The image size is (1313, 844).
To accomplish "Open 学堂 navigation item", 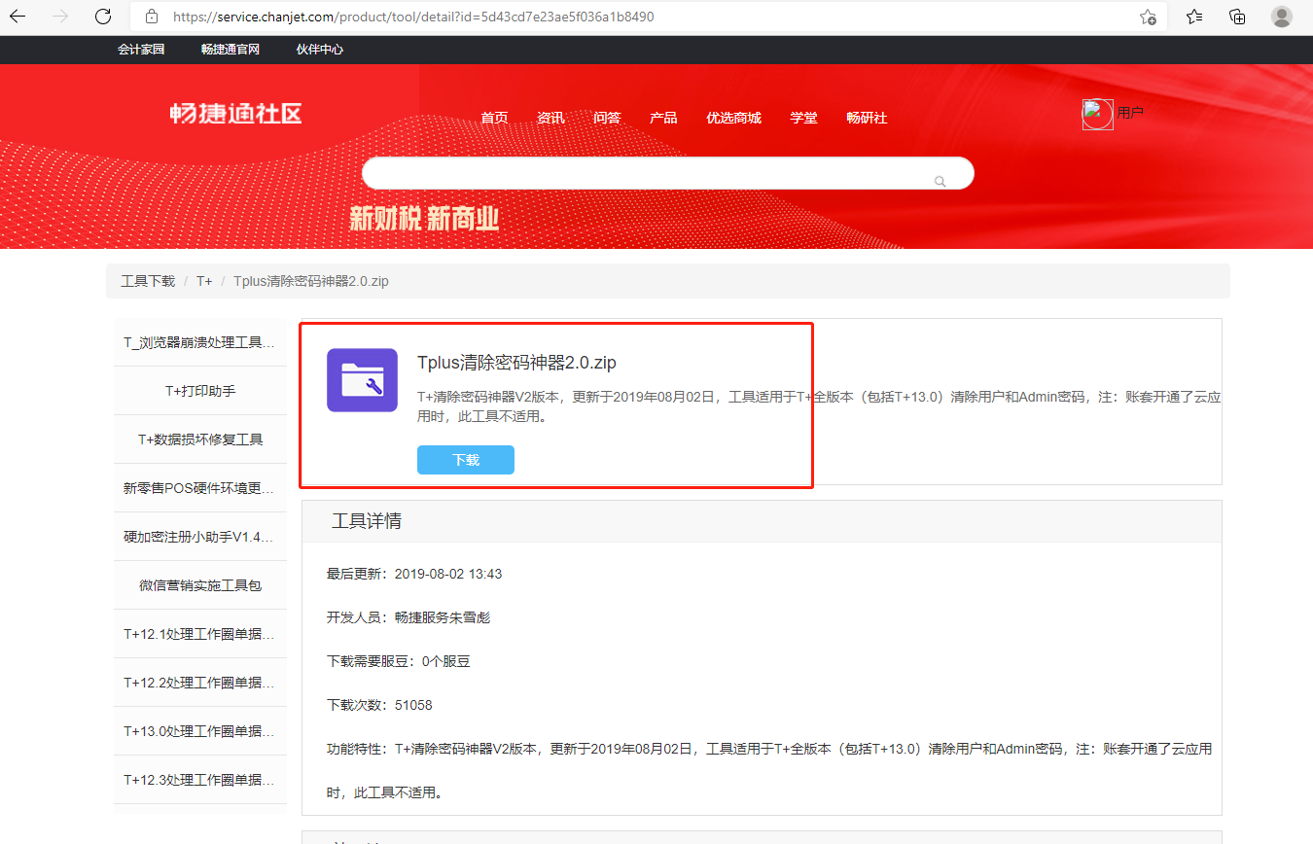I will coord(803,118).
